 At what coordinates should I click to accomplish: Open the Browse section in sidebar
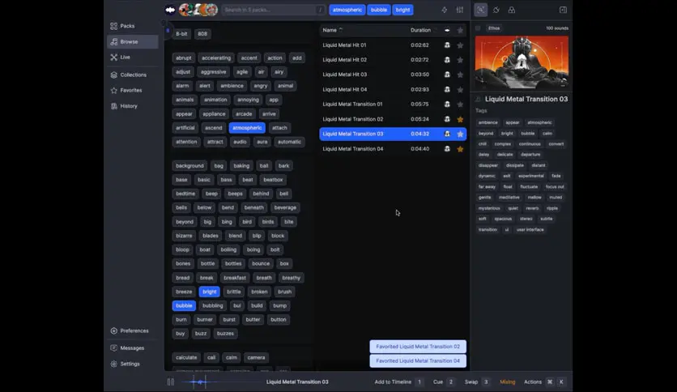click(x=133, y=42)
